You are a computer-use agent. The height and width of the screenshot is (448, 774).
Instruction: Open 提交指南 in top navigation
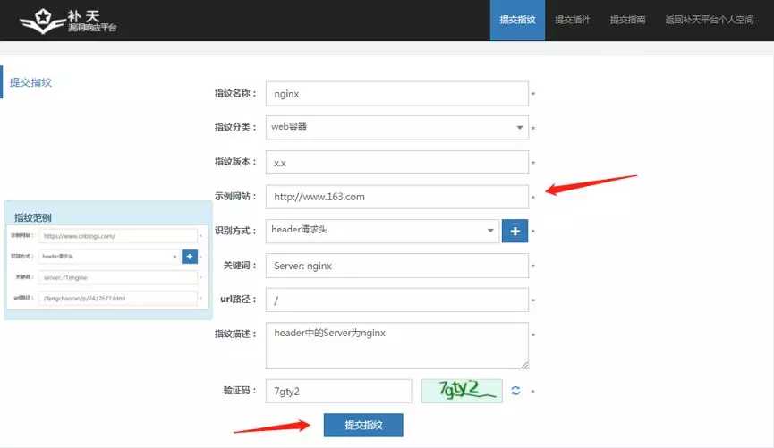point(628,20)
